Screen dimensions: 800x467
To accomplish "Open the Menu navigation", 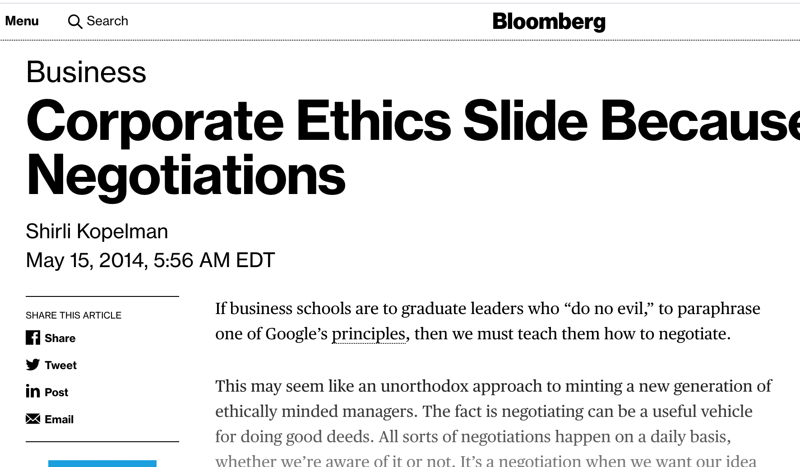I will (22, 21).
